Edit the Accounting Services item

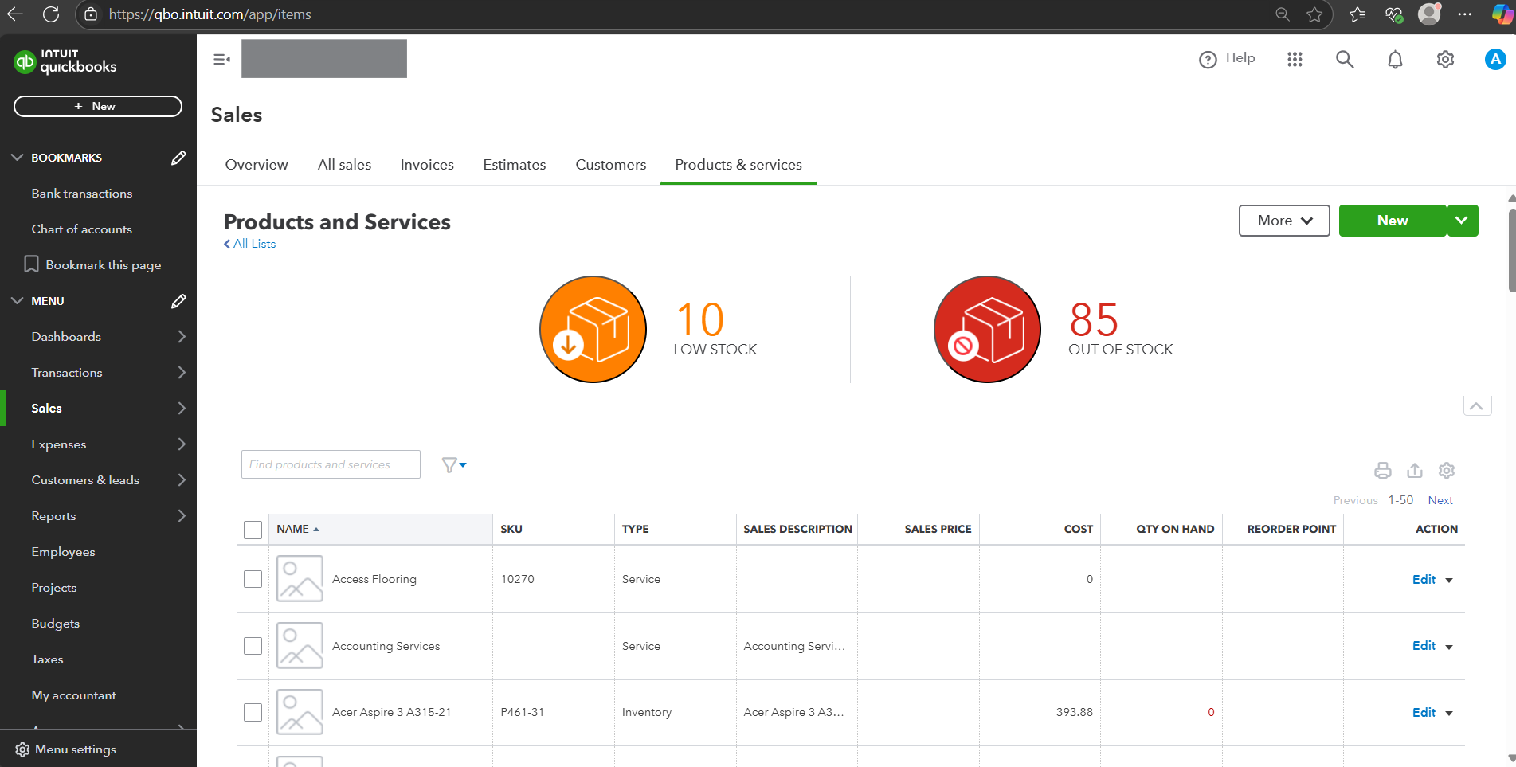(x=1424, y=646)
